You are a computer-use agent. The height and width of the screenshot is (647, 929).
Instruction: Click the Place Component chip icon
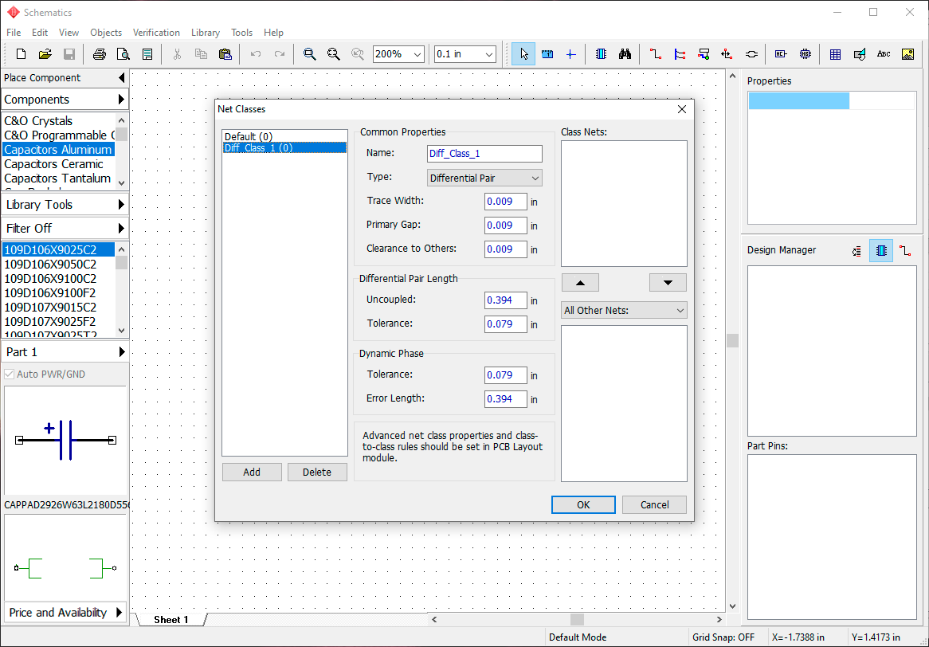(601, 54)
